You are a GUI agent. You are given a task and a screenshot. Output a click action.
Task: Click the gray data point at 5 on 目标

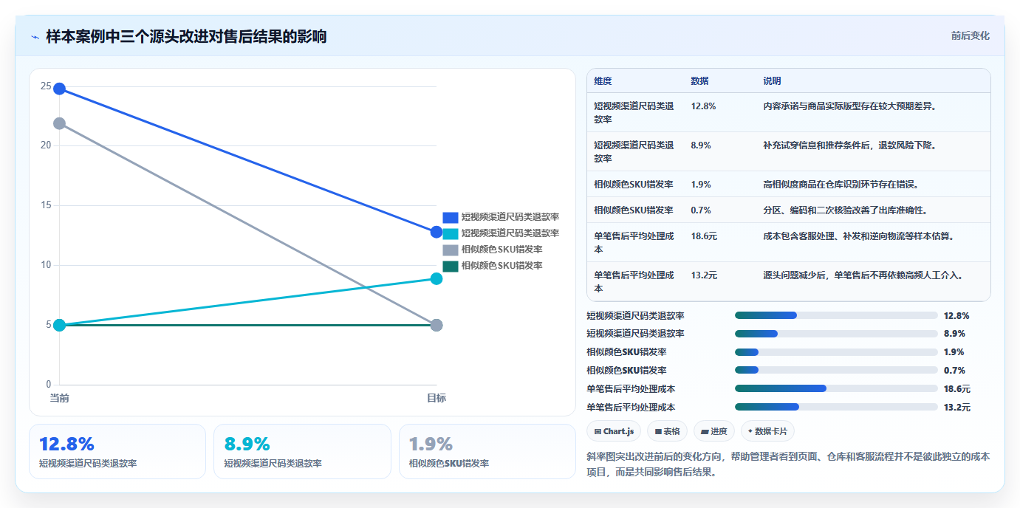(x=437, y=325)
